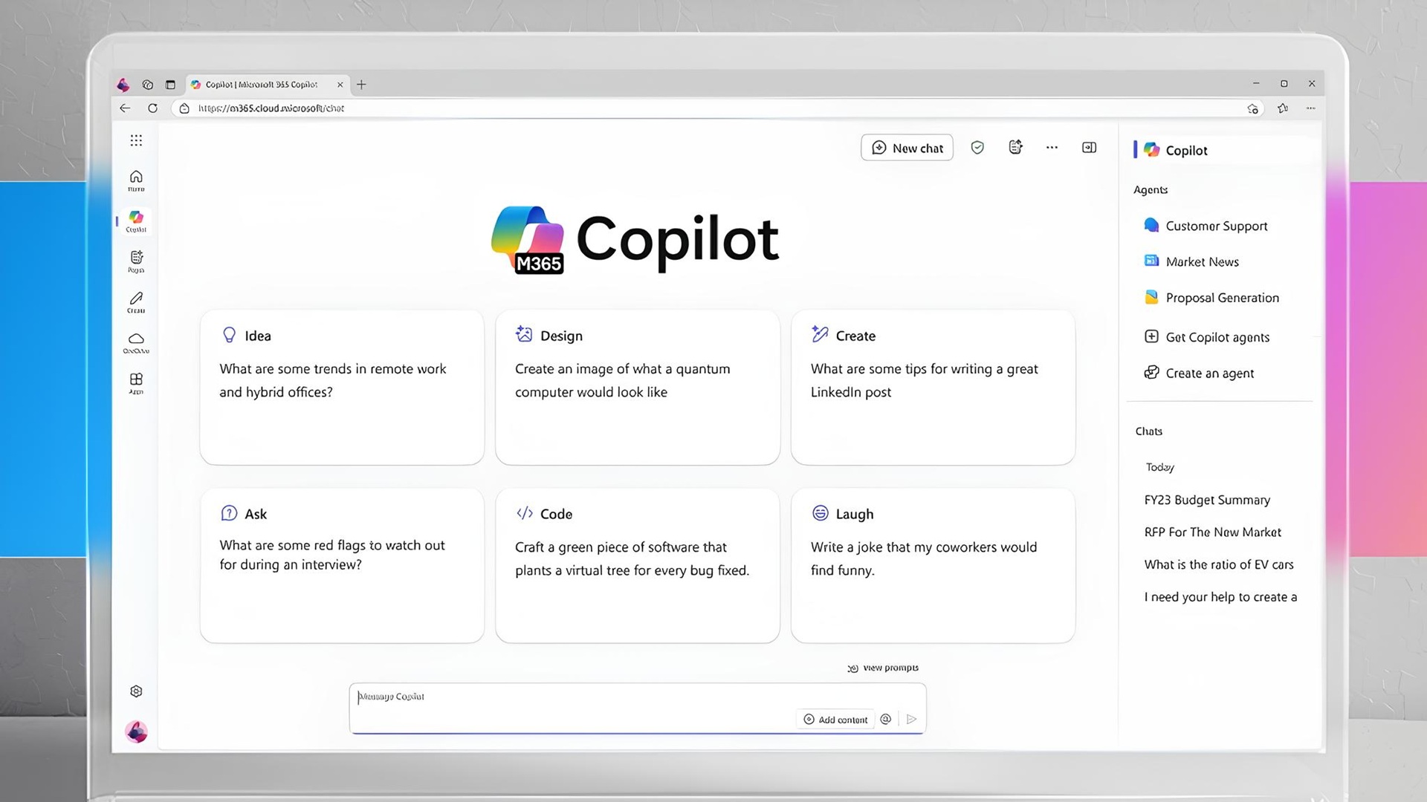View prompts link at bottom
This screenshot has width=1427, height=802.
882,667
